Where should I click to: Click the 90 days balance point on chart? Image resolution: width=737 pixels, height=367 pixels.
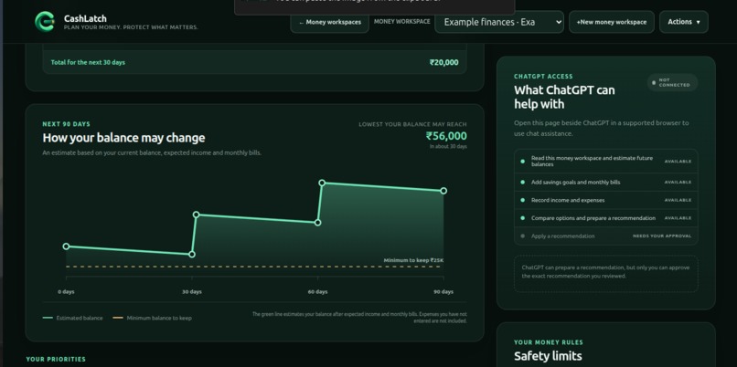click(443, 191)
